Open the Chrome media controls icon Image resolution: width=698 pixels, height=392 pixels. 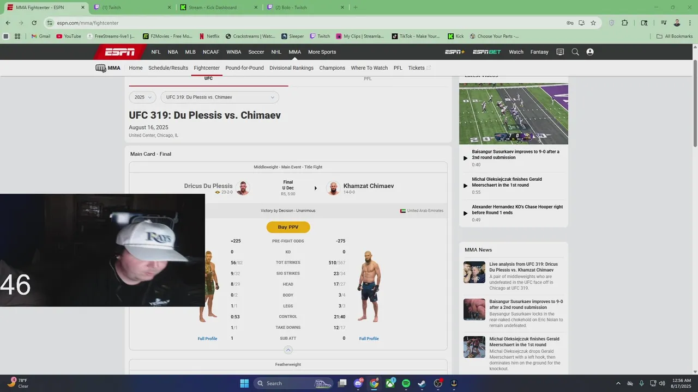pyautogui.click(x=664, y=23)
